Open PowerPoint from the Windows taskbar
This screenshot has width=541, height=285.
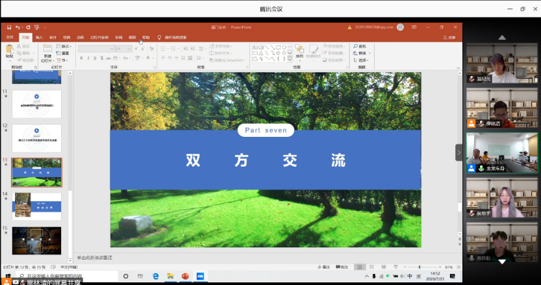pos(185,276)
